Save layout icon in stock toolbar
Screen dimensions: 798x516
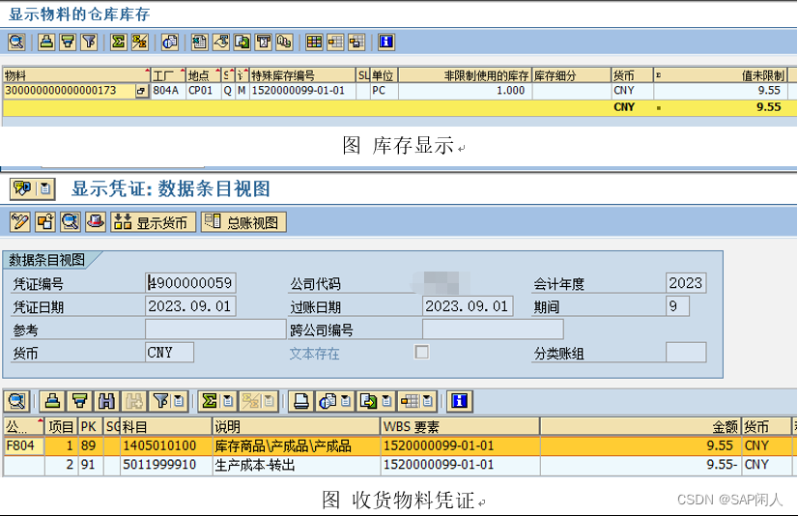tap(356, 42)
